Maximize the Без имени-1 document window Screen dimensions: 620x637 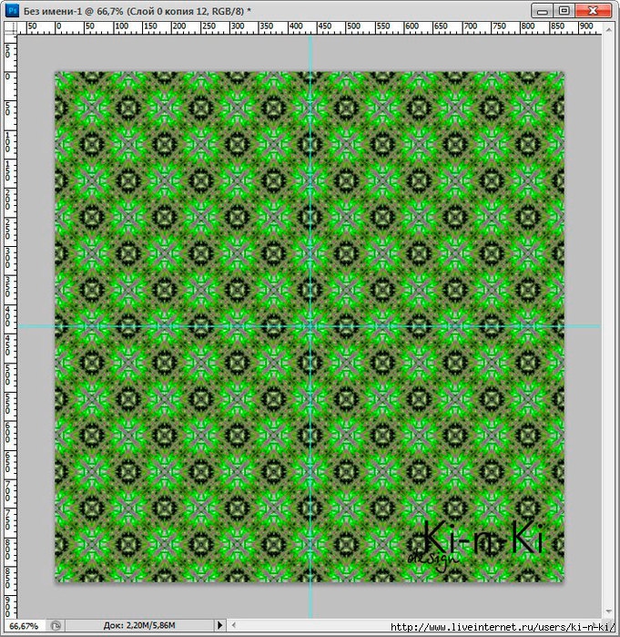(564, 11)
